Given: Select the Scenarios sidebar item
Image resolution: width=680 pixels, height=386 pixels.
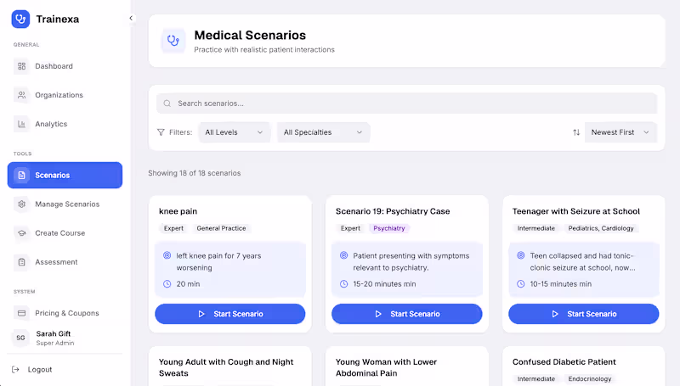Looking at the screenshot, I should (65, 176).
